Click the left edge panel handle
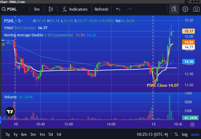 point(1,120)
